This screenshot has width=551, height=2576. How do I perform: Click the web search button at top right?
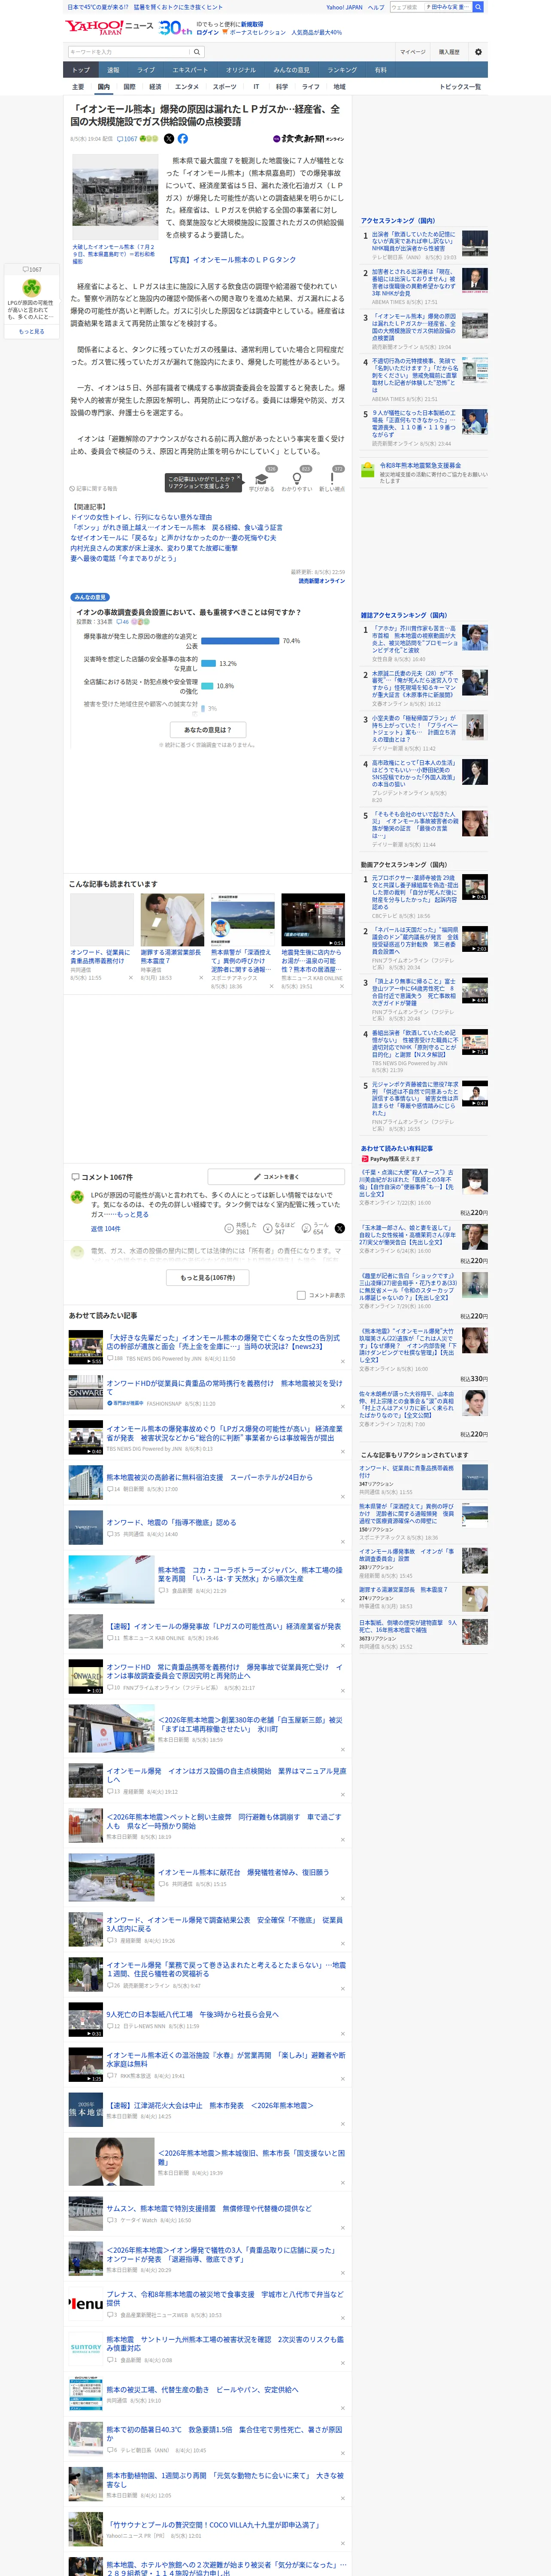(478, 7)
